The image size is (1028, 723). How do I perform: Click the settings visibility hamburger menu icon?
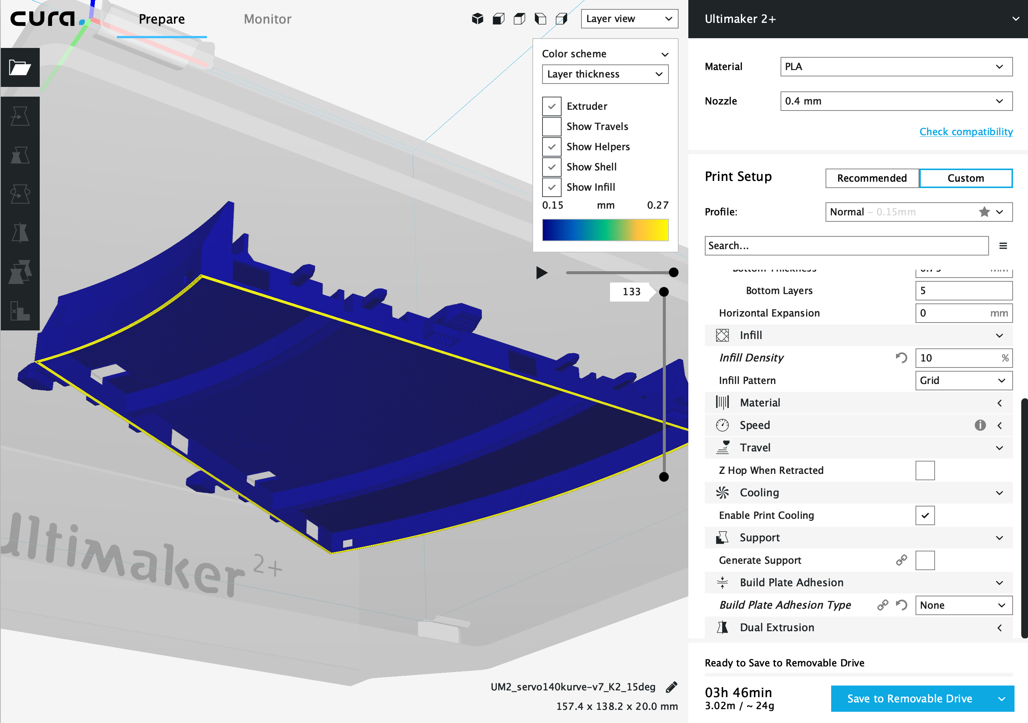pos(1003,246)
